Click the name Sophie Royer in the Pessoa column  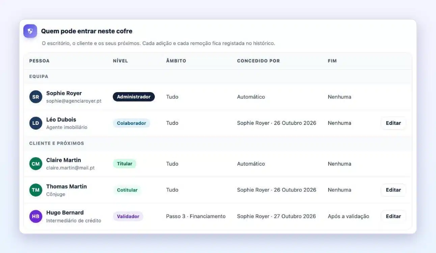coord(64,93)
